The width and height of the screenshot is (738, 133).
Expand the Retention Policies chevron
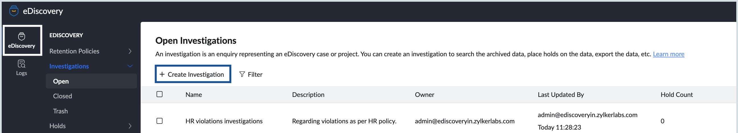click(130, 51)
